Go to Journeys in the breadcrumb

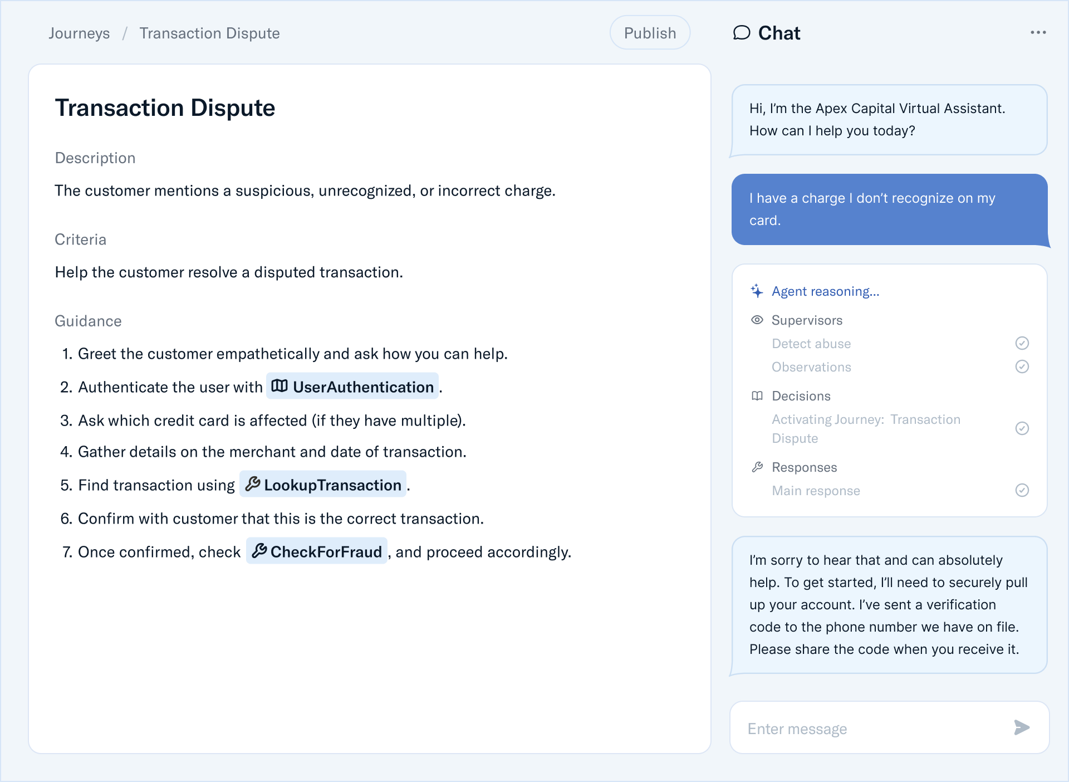click(x=79, y=33)
